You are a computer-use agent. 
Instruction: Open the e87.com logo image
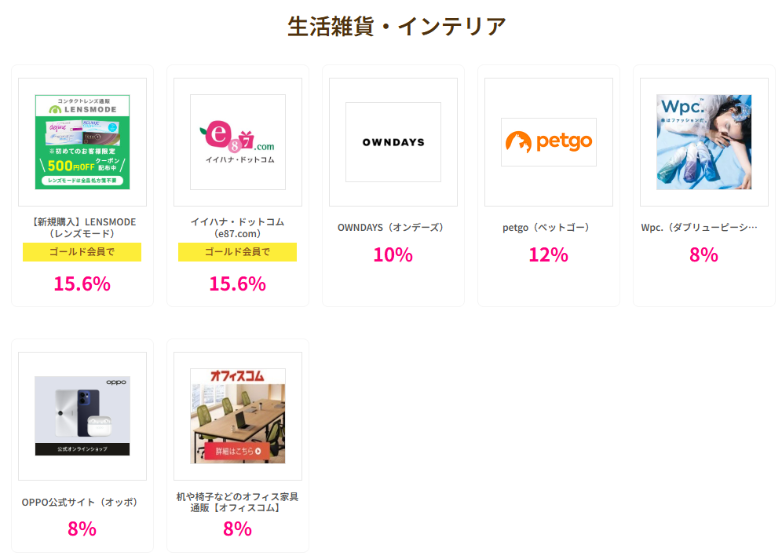click(x=238, y=142)
